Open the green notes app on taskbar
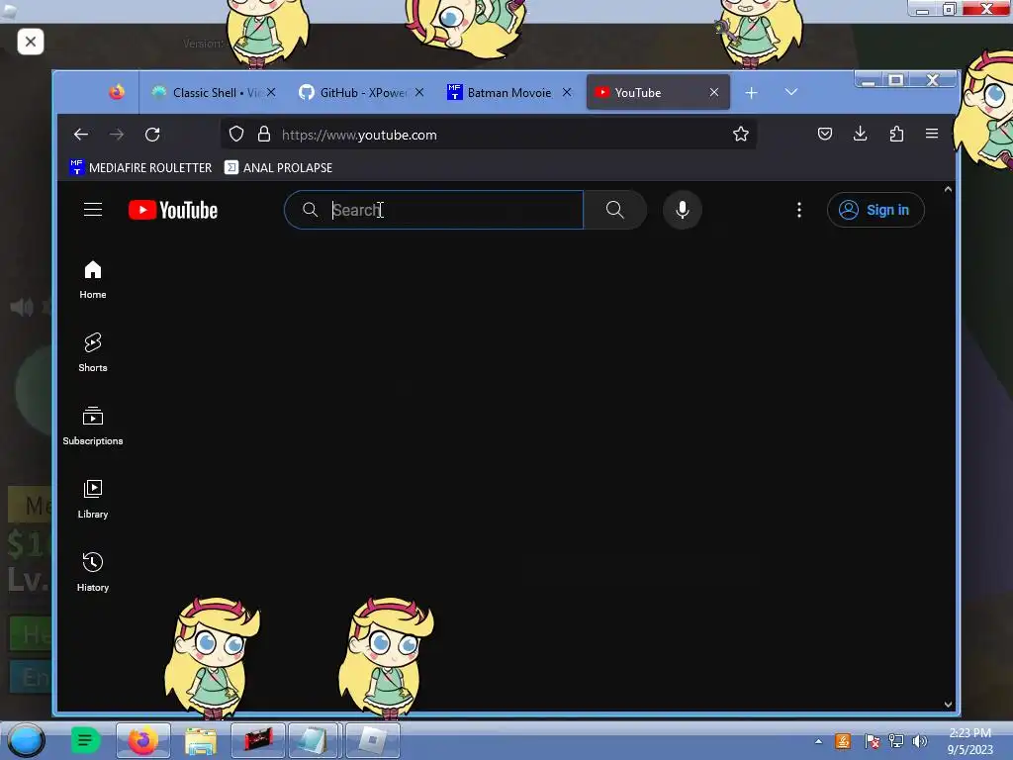Image resolution: width=1013 pixels, height=760 pixels. click(x=85, y=740)
